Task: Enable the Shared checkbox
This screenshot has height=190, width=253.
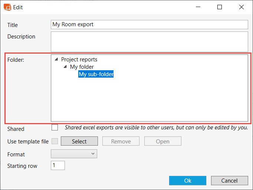Action: click(55, 128)
